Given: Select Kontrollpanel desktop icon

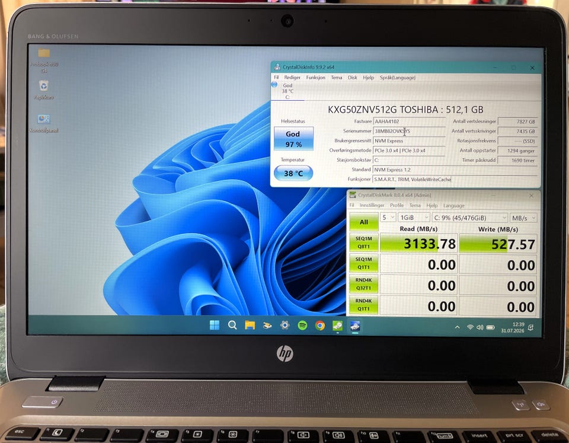Looking at the screenshot, I should tap(44, 123).
